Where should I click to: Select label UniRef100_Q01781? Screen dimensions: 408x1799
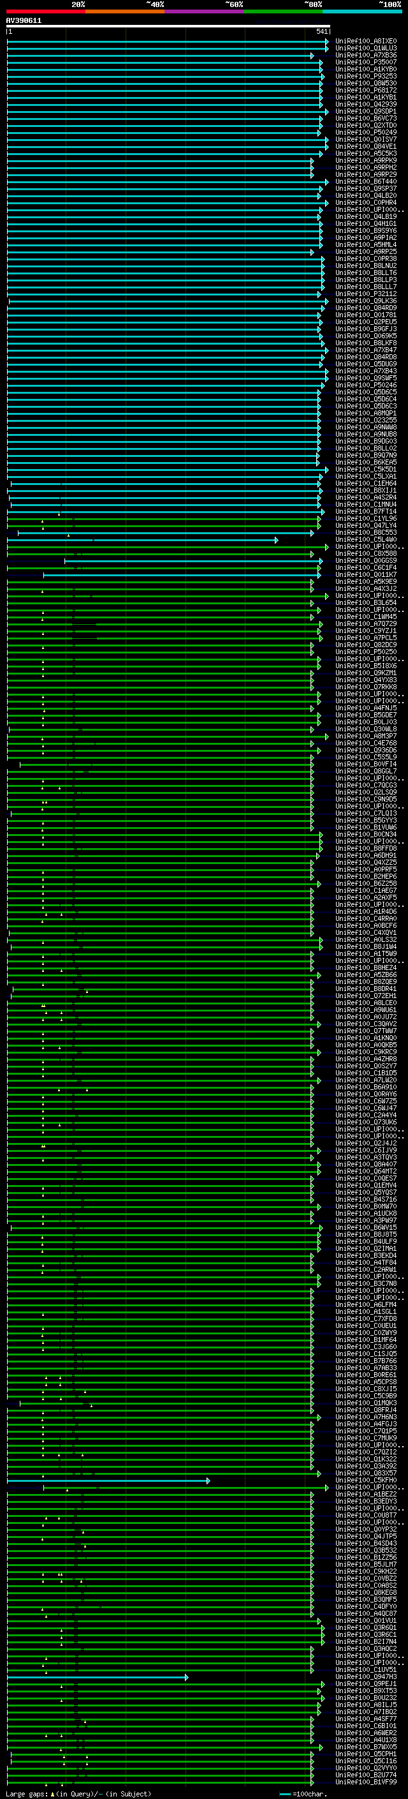point(366,315)
